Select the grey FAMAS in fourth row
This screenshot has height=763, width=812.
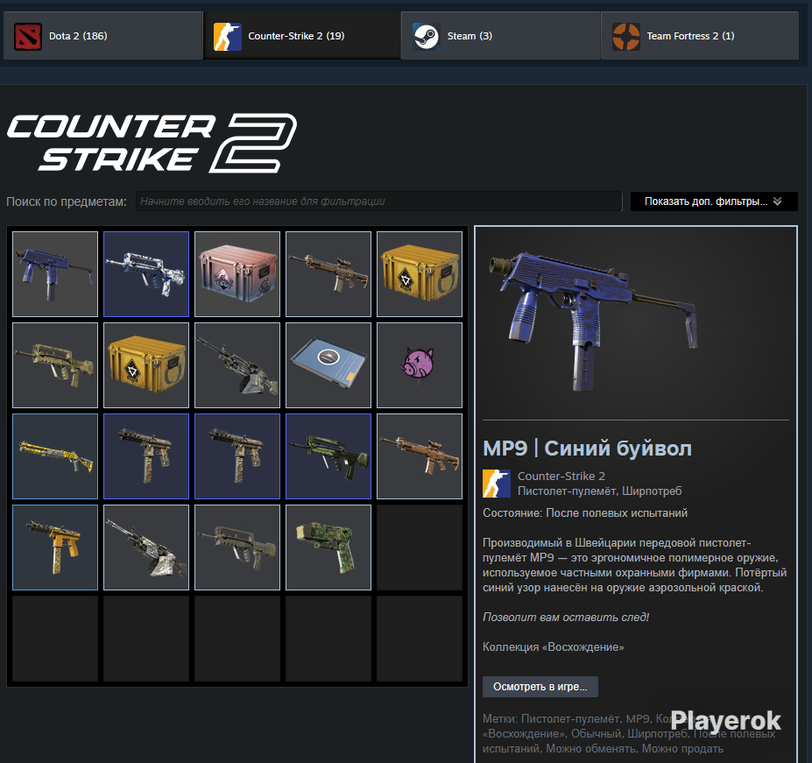pos(237,548)
